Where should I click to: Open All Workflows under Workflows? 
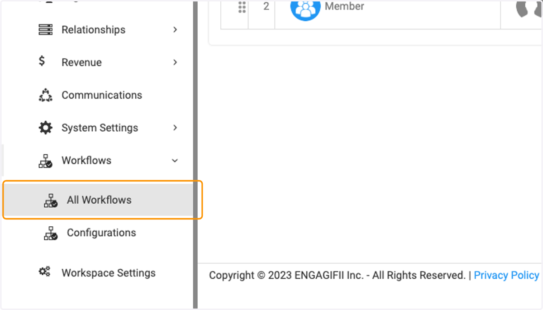click(99, 200)
